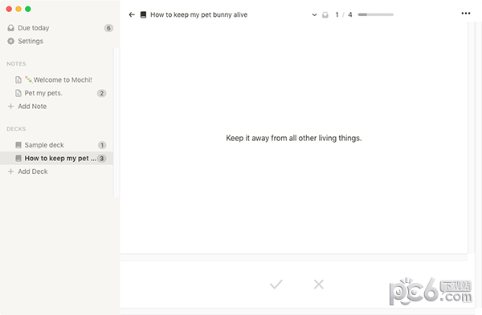This screenshot has height=315, width=482.
Task: Expand the deck title dropdown chevron
Action: [314, 14]
